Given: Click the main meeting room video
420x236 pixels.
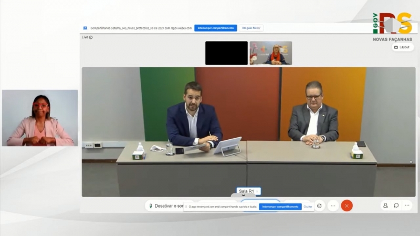Looking at the screenshot, I should pos(248,132).
